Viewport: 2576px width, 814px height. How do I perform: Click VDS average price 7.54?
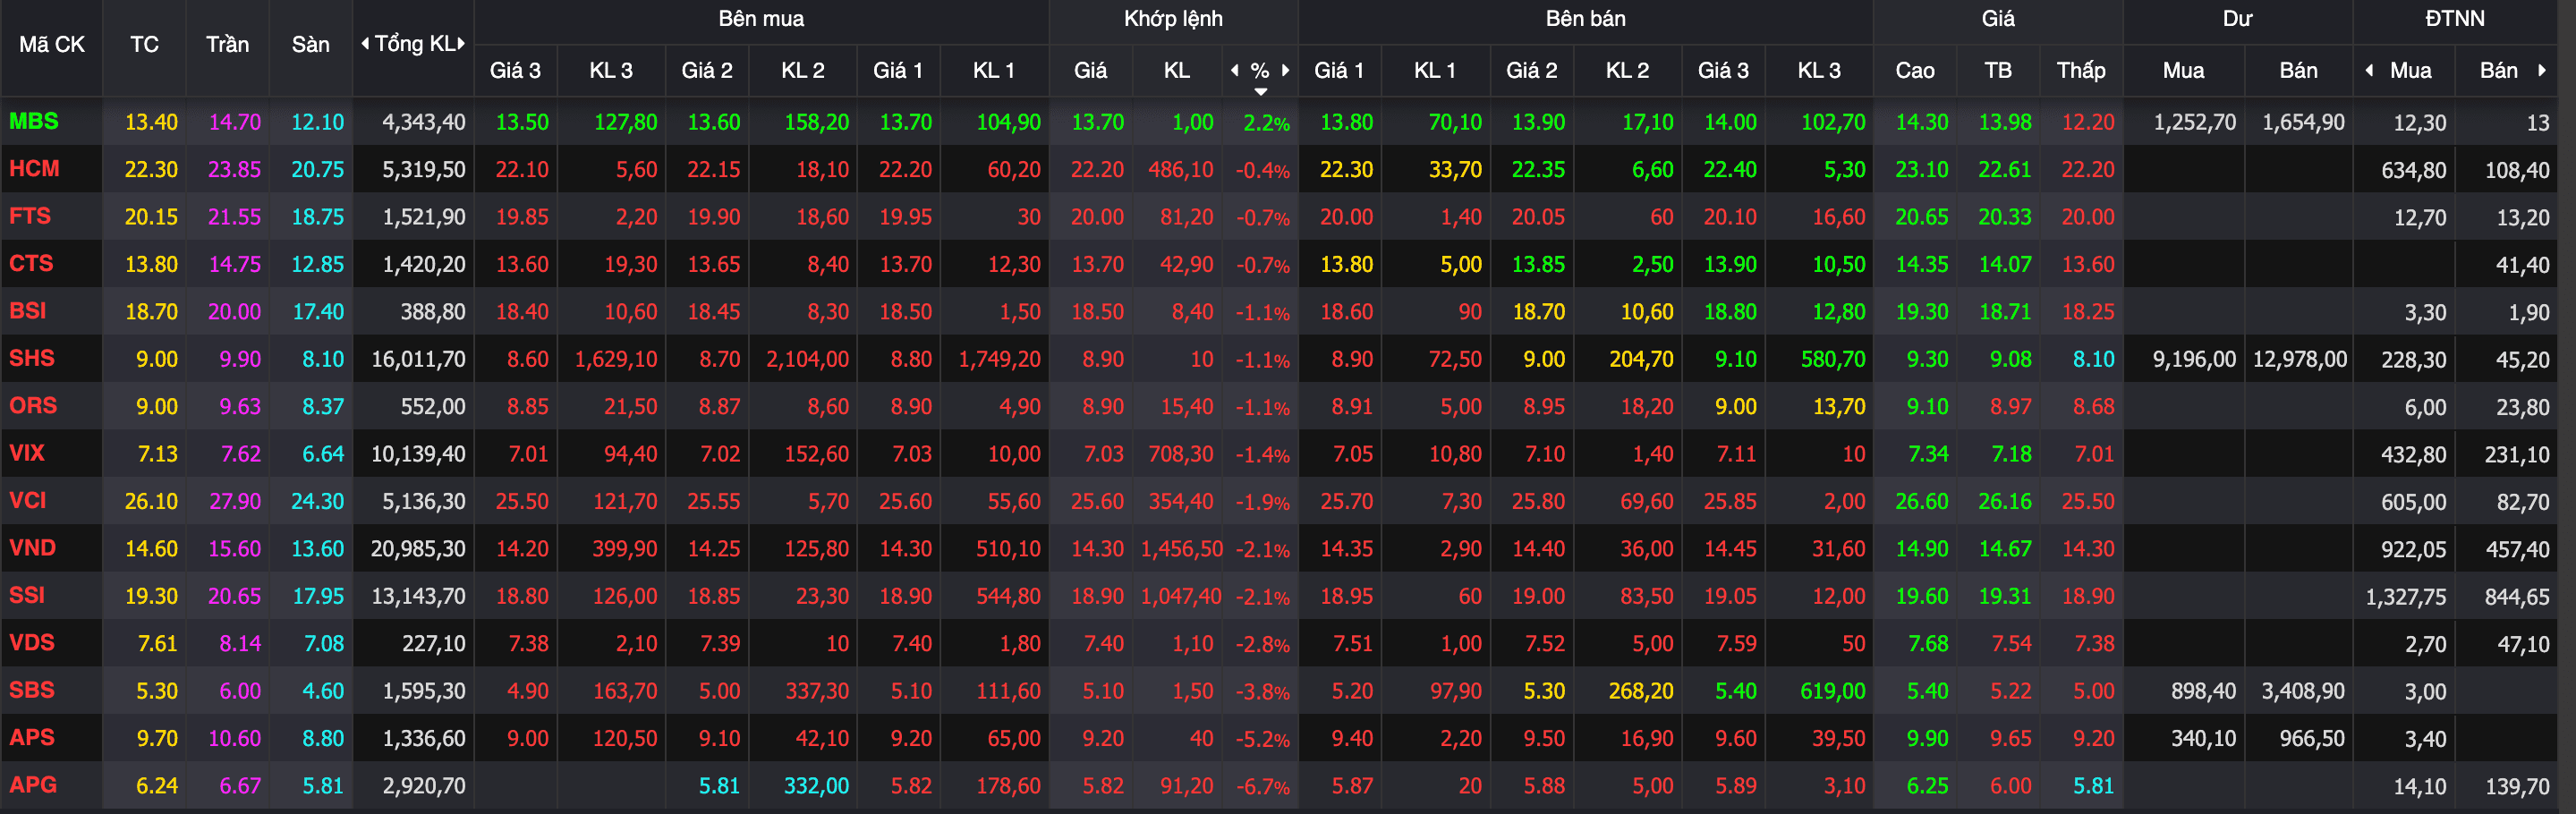pos(2011,644)
